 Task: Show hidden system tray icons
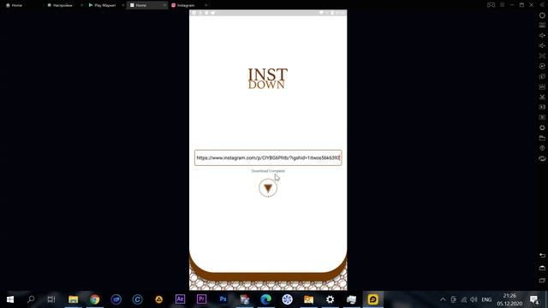[443, 299]
